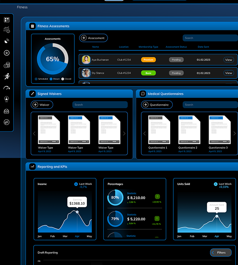
Task: Add a new Questionnaire
Action: point(157,105)
